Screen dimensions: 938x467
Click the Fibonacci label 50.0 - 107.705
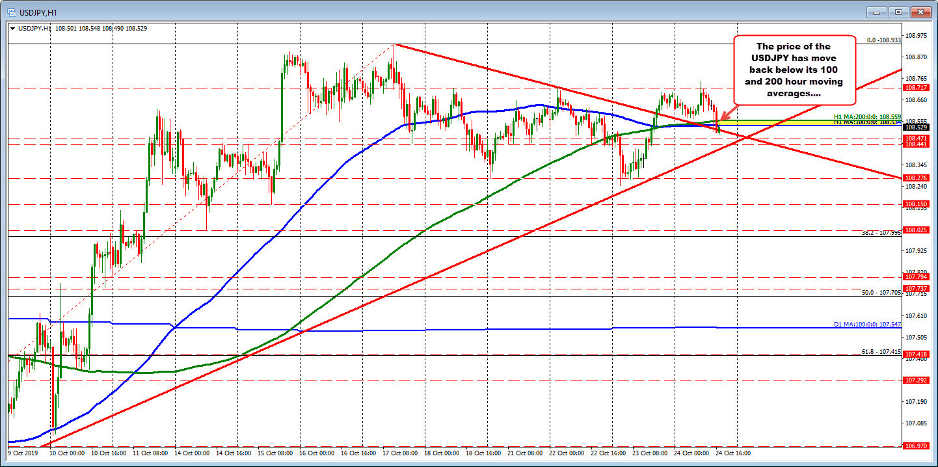point(881,293)
